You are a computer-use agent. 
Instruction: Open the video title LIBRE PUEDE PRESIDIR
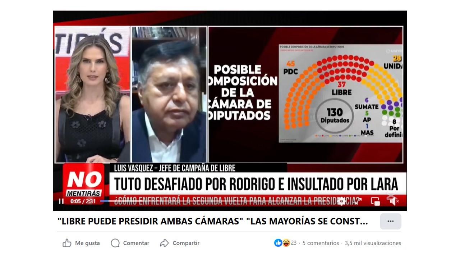[213, 221]
